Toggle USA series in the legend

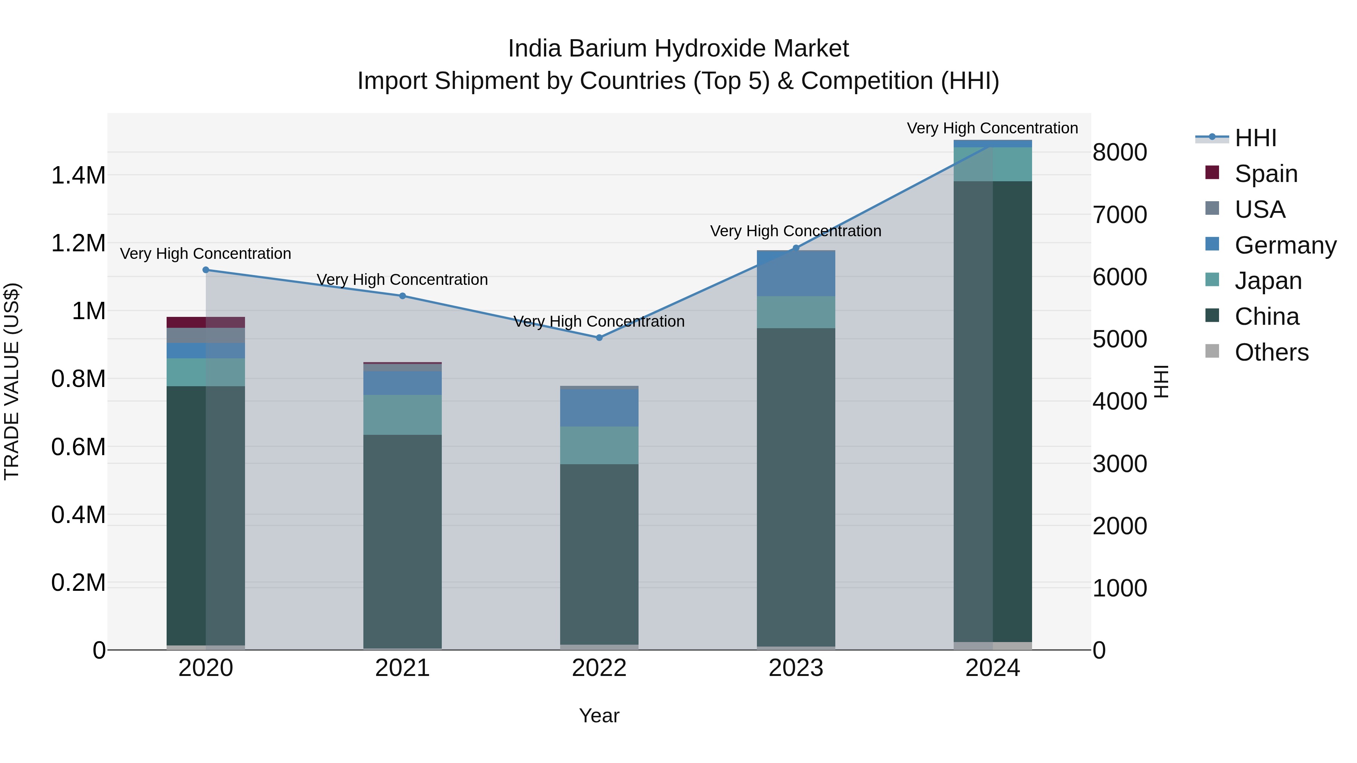1245,209
